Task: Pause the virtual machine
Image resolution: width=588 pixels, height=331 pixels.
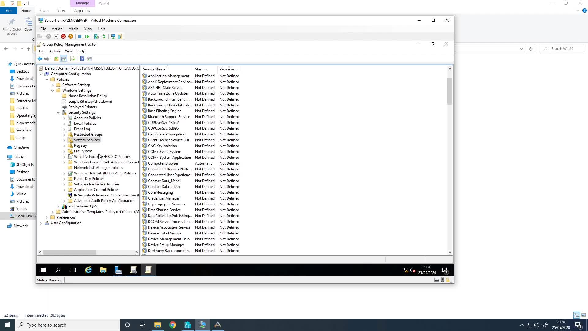Action: click(80, 36)
